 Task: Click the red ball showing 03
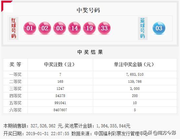(60, 28)
